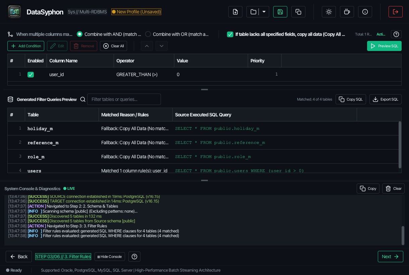Click the new profile file icon
Viewport: 409px width, 275px height.
coord(235,12)
